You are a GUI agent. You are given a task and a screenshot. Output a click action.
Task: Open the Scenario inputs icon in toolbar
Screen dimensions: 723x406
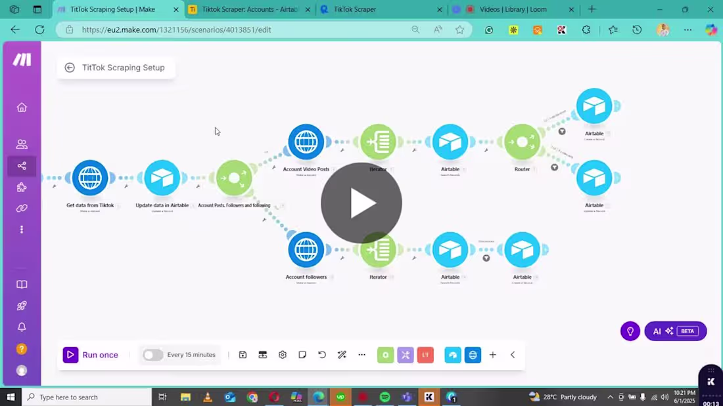pos(262,354)
